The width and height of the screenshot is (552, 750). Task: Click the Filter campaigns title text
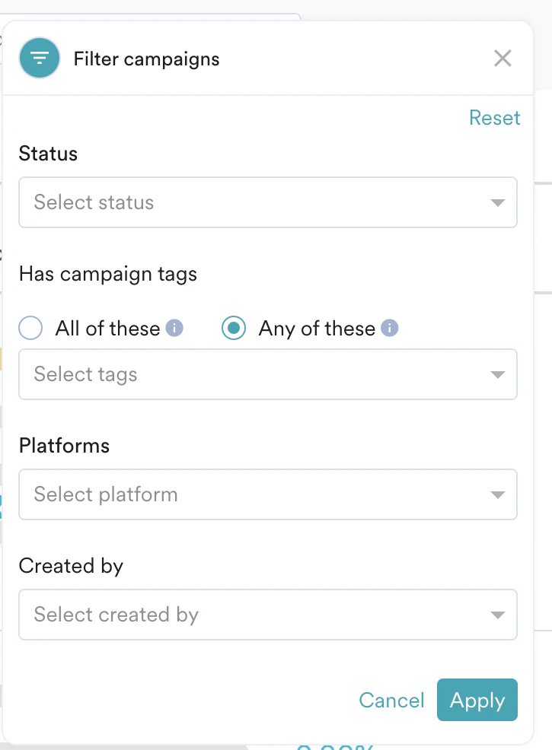coord(146,58)
